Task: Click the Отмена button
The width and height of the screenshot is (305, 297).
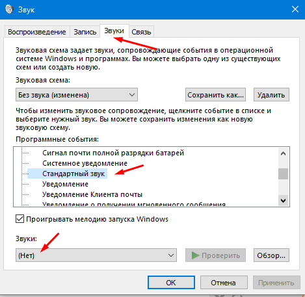Action: 224,283
